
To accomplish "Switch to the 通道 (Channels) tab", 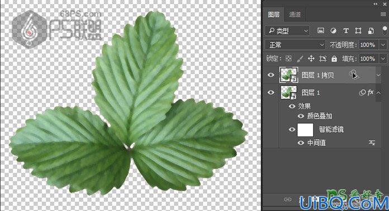I will (295, 14).
